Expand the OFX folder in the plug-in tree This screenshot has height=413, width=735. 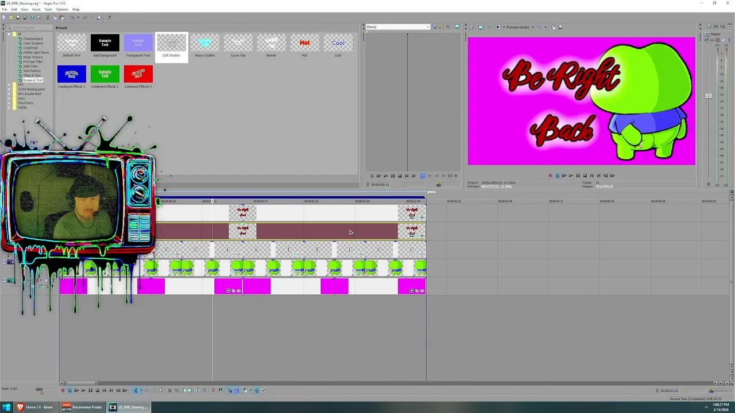click(x=9, y=84)
